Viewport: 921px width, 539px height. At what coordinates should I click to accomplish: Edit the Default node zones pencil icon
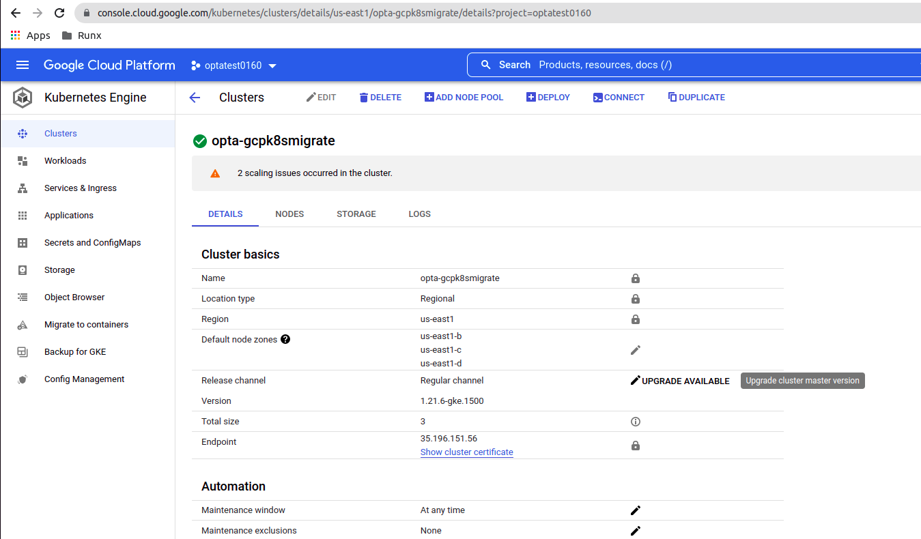point(635,350)
